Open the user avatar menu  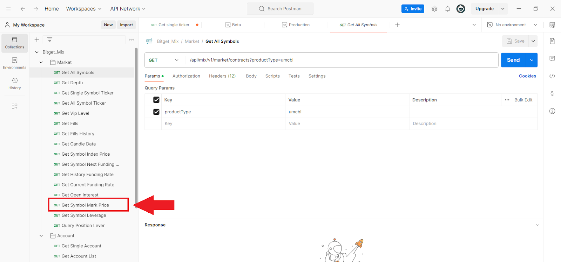461,9
